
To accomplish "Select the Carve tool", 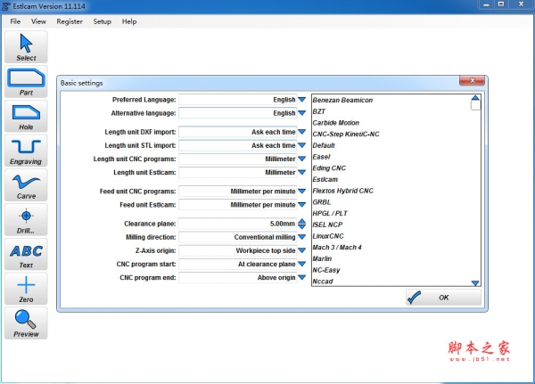I will [x=26, y=185].
